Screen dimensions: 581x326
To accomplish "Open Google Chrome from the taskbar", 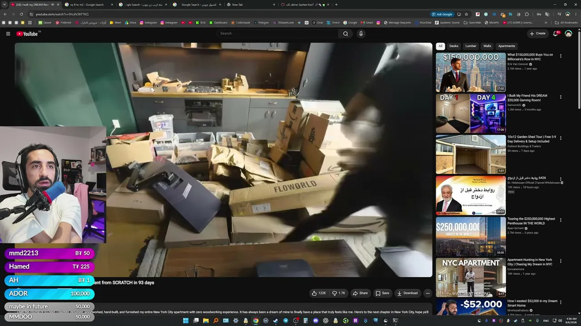I will point(256,321).
